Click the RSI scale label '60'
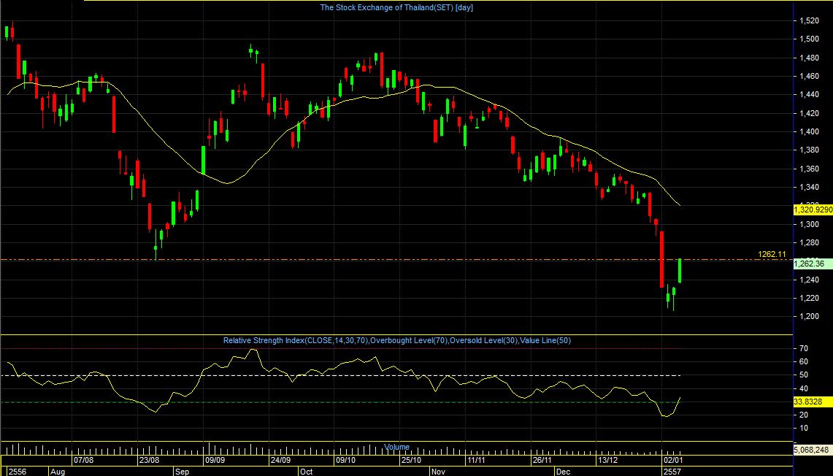833x476 pixels. click(804, 362)
